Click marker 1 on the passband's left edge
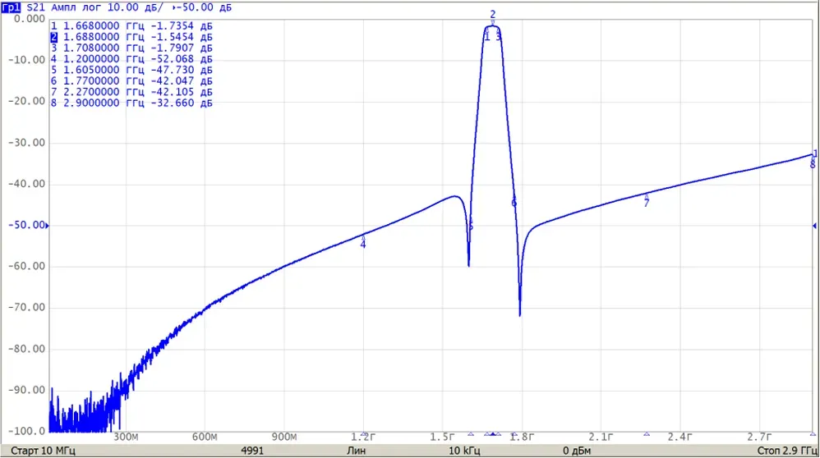The width and height of the screenshot is (820, 458). tap(487, 35)
